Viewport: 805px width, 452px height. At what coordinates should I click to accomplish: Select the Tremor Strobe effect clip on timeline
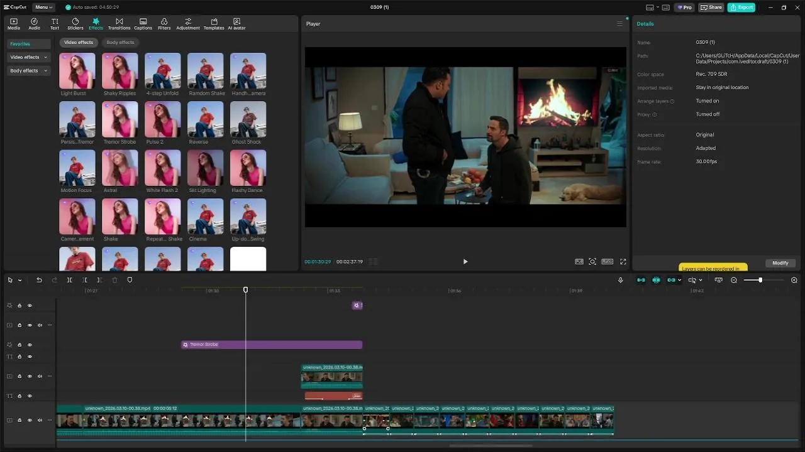coord(272,345)
